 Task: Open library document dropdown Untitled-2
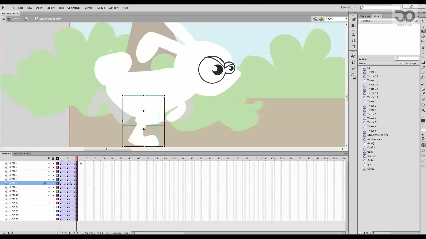click(x=383, y=21)
